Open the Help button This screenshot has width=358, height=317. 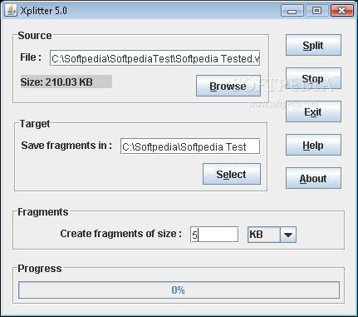(x=313, y=145)
